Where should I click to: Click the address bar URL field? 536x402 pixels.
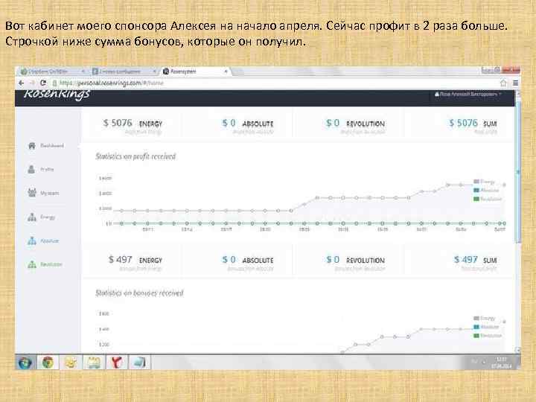[x=273, y=83]
